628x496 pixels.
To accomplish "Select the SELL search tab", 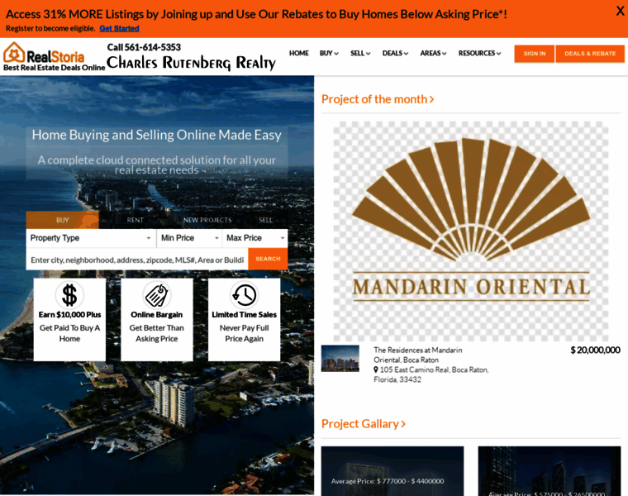I will coord(265,220).
